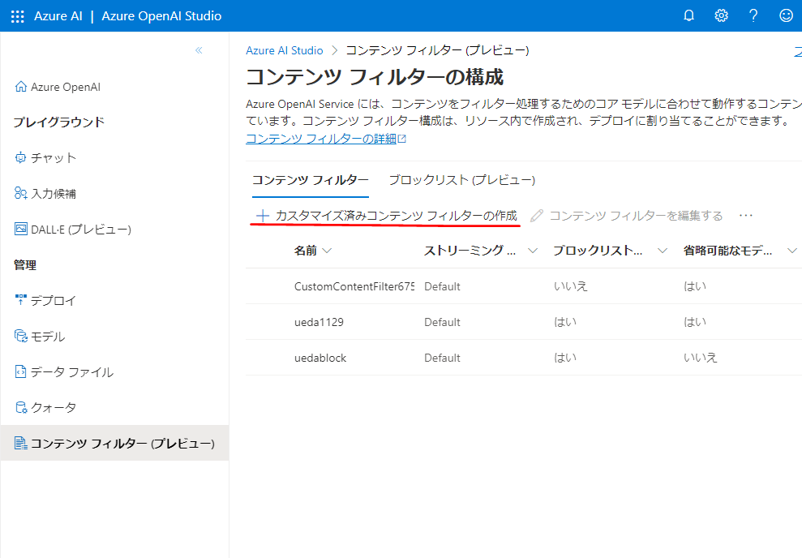The height and width of the screenshot is (558, 802).
Task: Click the モデル sidebar icon
Action: point(20,336)
